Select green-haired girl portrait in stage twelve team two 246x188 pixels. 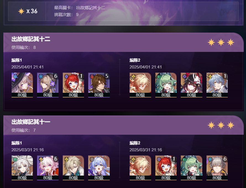pyautogui.click(x=166, y=85)
